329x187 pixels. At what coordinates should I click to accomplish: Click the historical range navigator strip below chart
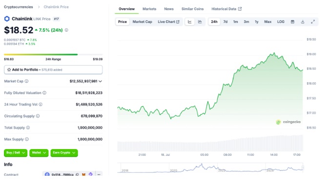(210, 168)
